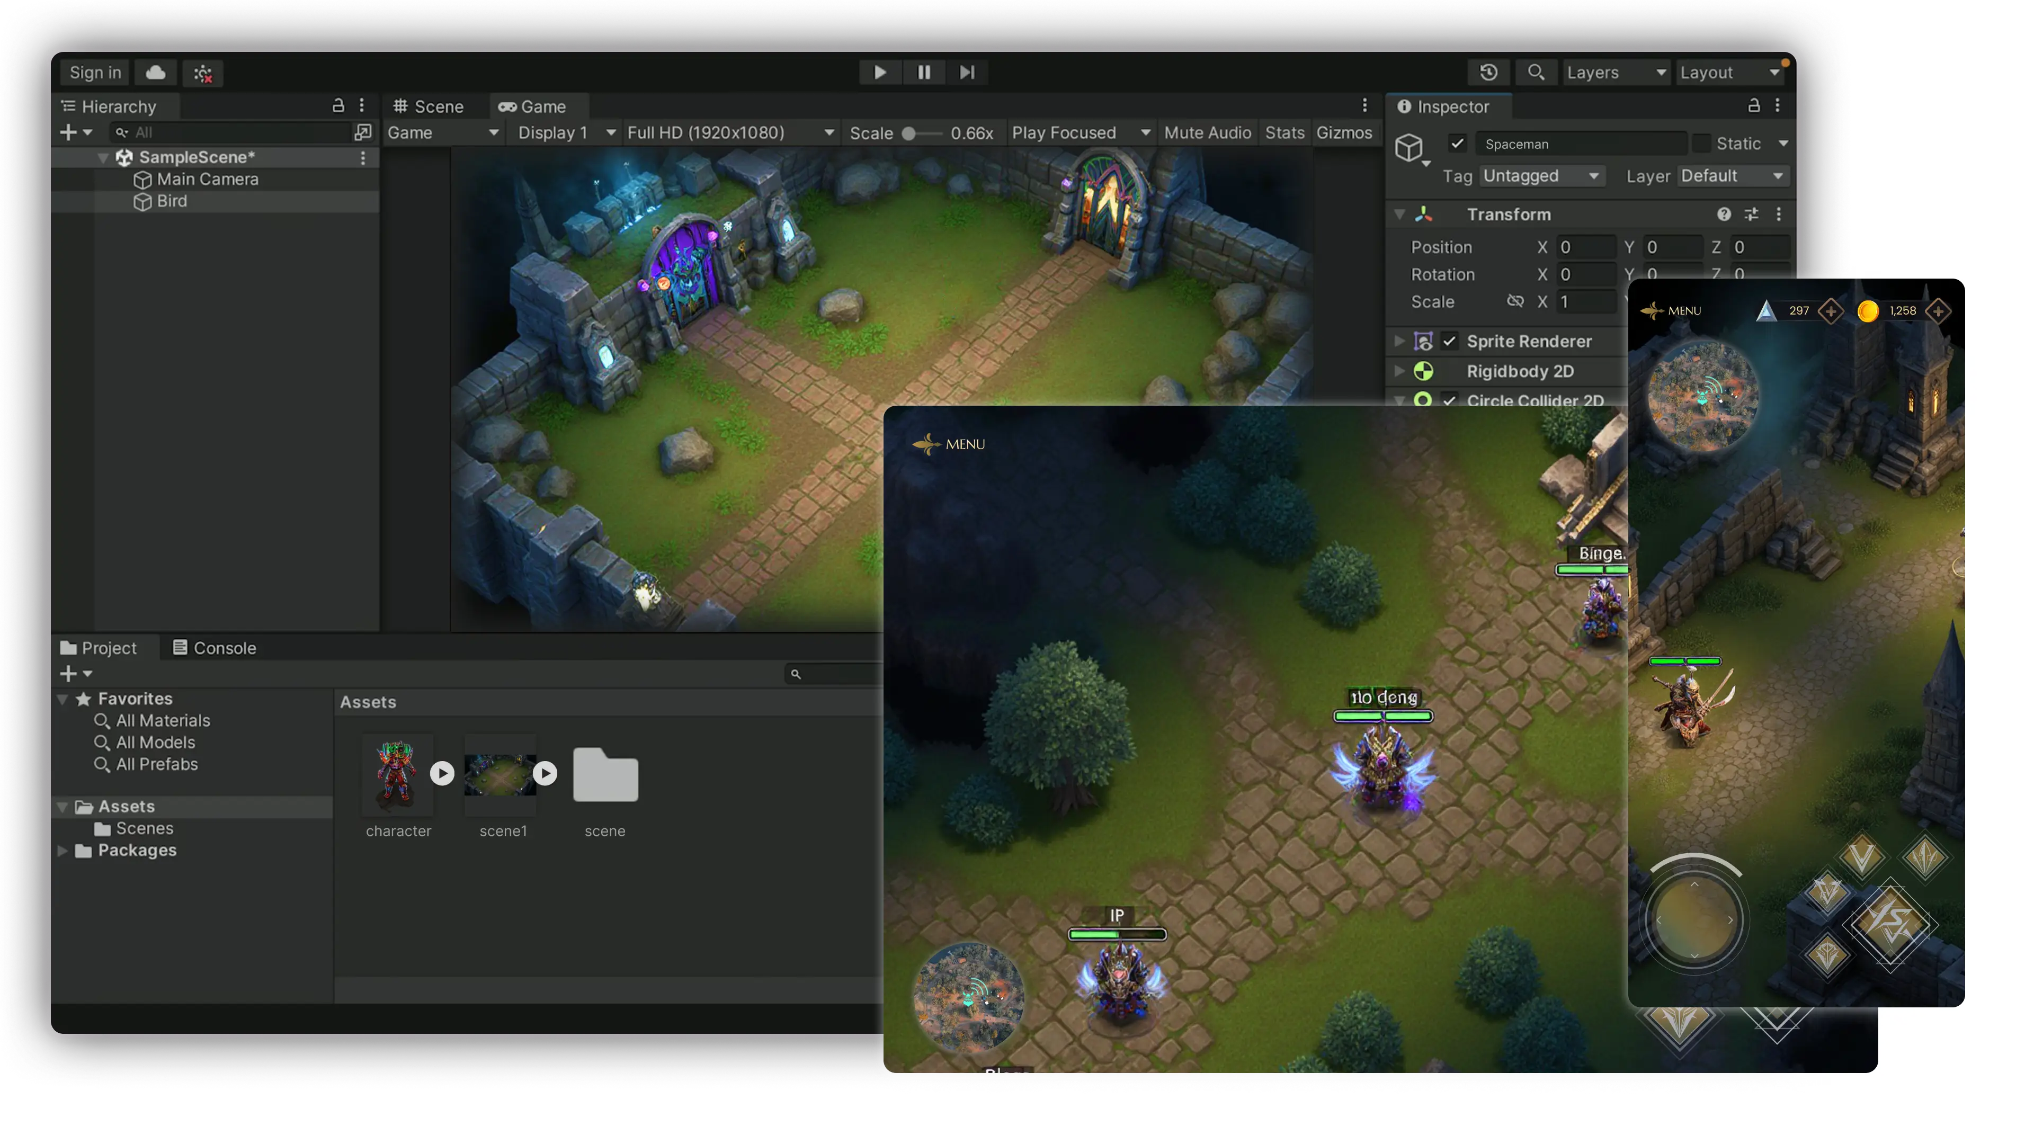The image size is (2034, 1144).
Task: Toggle the Spaceman active checkbox in Inspector
Action: (1457, 143)
